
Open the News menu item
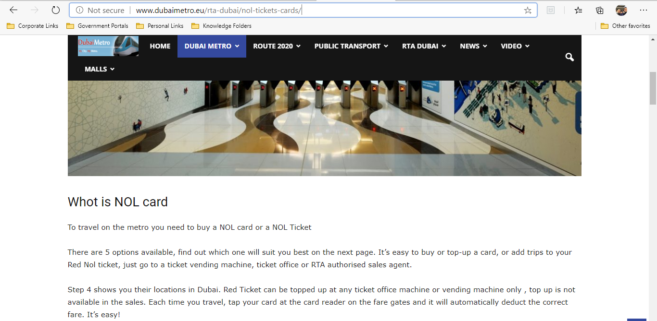pyautogui.click(x=473, y=46)
